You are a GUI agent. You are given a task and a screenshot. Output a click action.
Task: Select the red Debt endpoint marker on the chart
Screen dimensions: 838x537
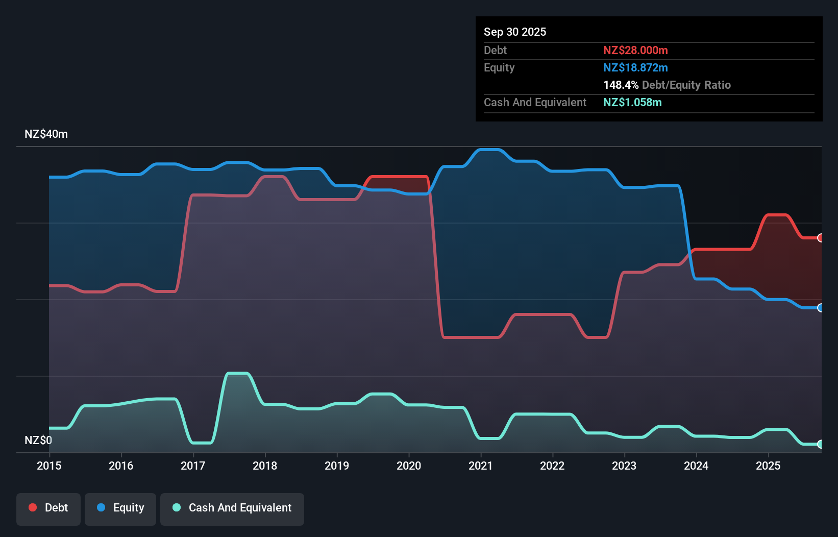click(x=820, y=238)
